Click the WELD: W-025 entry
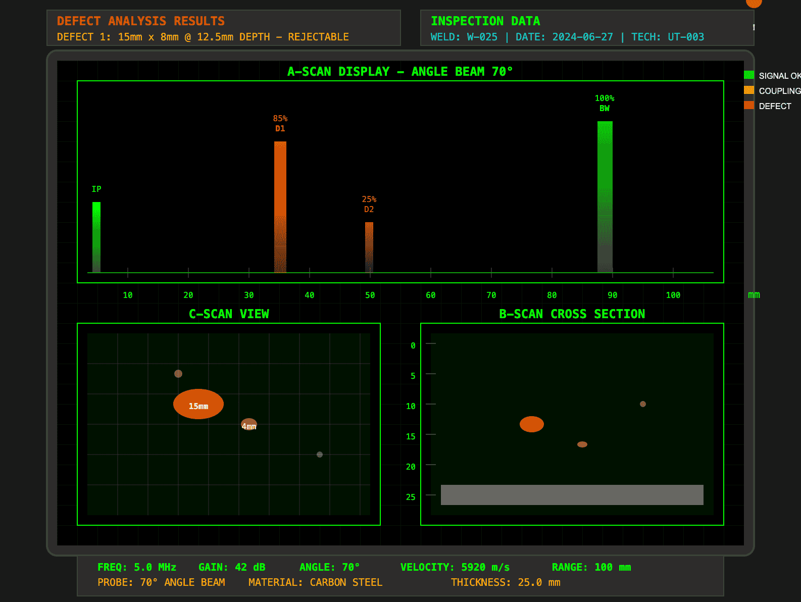Viewport: 801px width, 602px height. click(x=464, y=37)
